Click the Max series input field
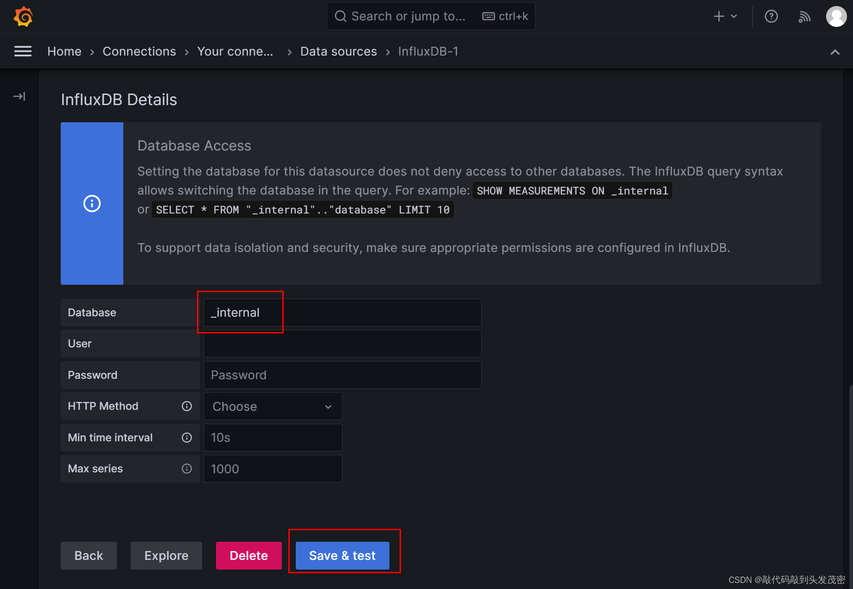853x589 pixels. pos(273,469)
